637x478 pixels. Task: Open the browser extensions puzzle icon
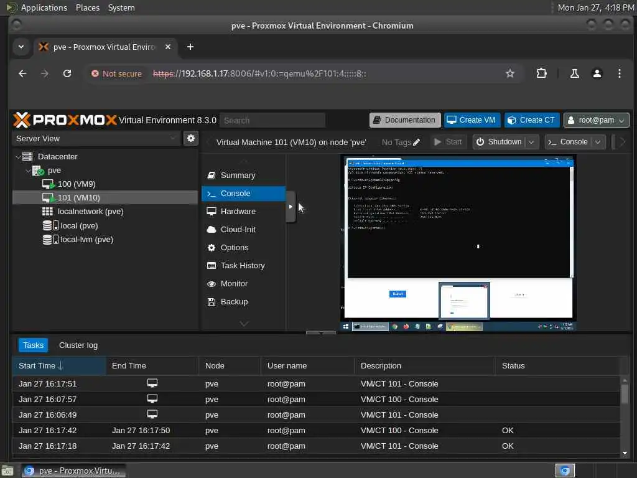[542, 73]
